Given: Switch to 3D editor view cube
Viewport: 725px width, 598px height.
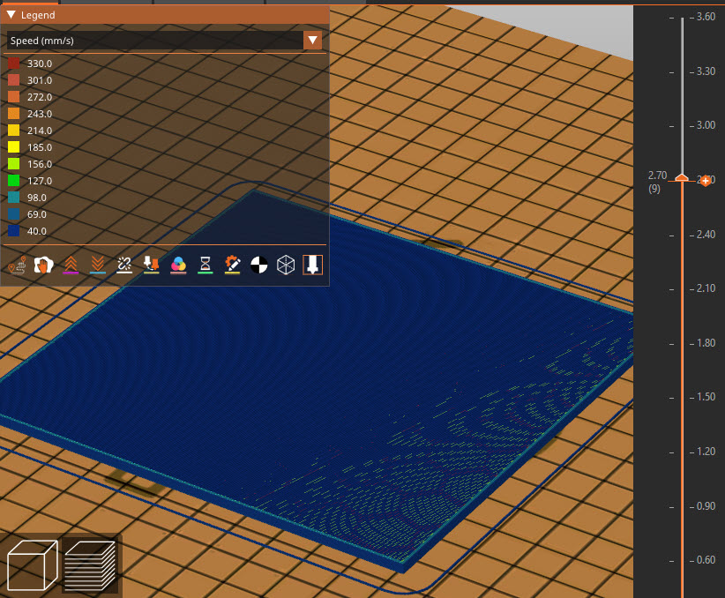Looking at the screenshot, I should (33, 565).
